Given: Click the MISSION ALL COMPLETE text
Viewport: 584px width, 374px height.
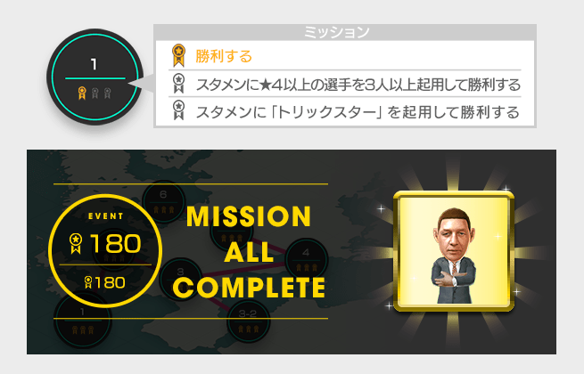Looking at the screenshot, I should [x=249, y=252].
